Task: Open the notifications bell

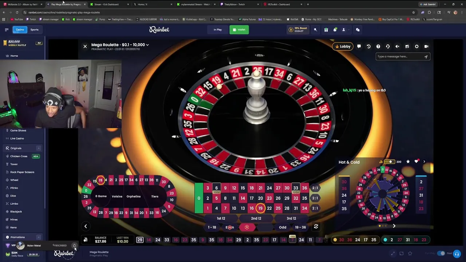Action: 335,30
